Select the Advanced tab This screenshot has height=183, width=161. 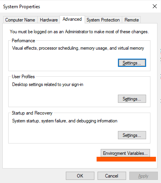click(x=72, y=19)
